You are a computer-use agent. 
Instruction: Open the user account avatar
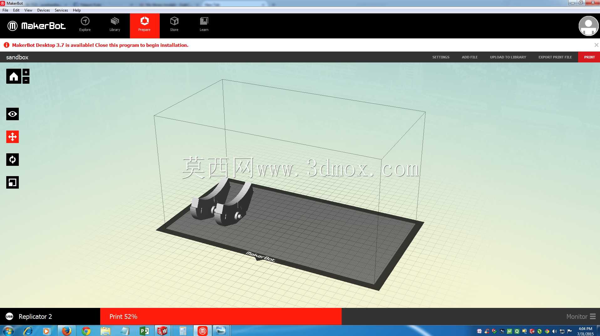(x=588, y=26)
